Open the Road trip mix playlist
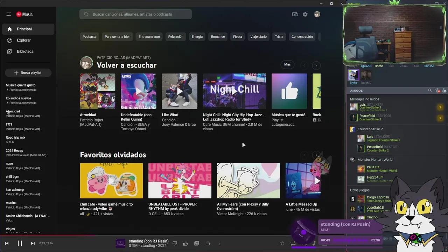448x252 pixels. click(28, 140)
